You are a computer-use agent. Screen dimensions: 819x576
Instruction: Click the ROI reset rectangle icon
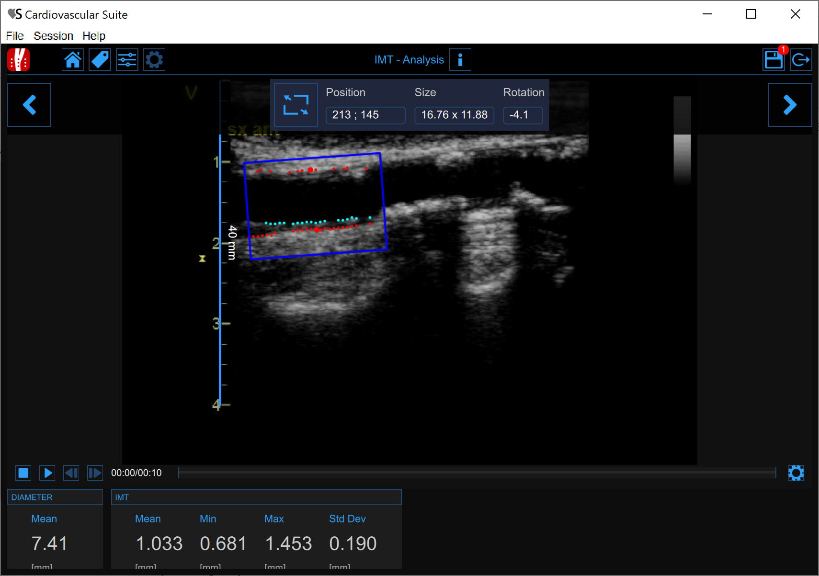(296, 105)
